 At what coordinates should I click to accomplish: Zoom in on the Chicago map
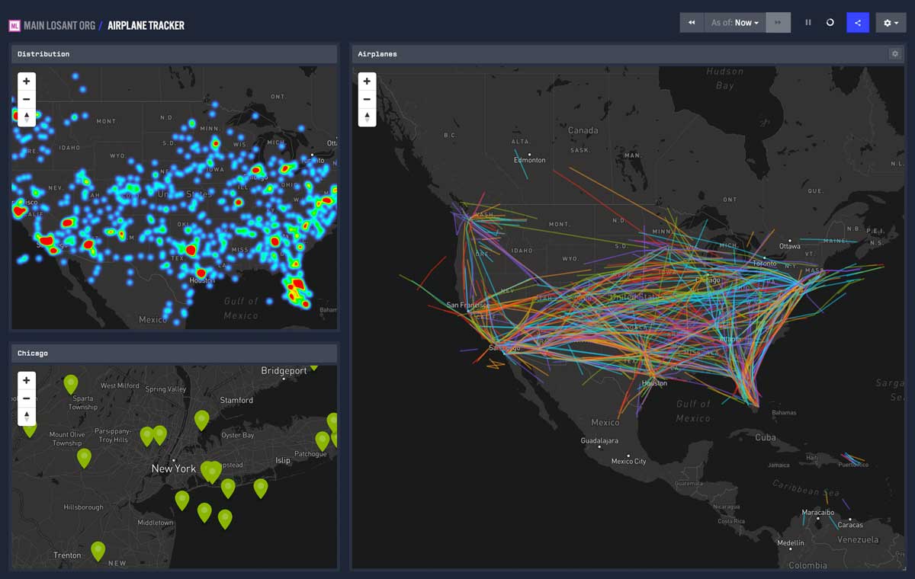click(x=26, y=380)
